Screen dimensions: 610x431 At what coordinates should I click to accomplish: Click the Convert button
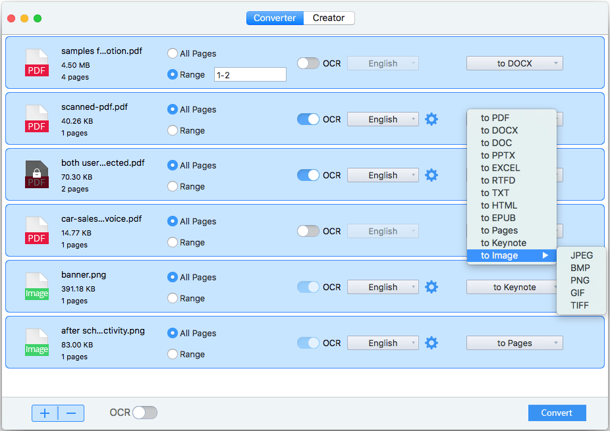tap(557, 413)
